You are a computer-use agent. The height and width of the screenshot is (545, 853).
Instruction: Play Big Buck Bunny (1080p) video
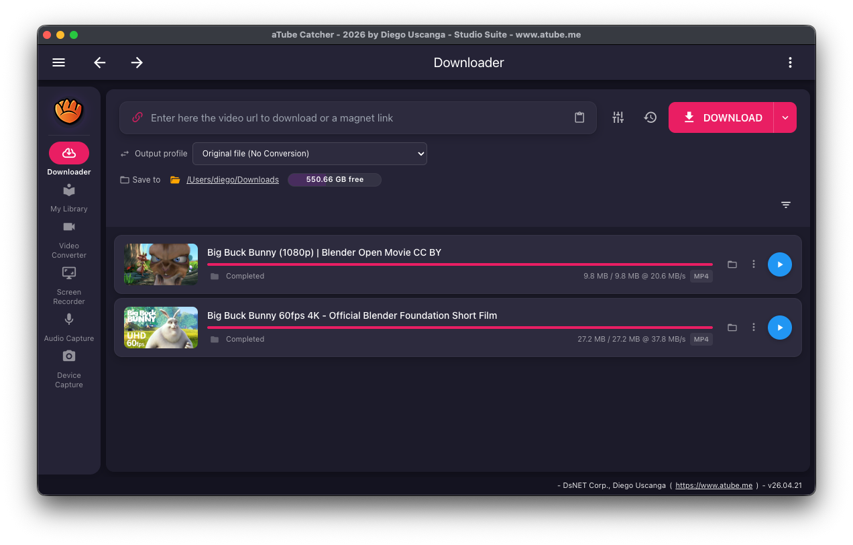click(780, 264)
